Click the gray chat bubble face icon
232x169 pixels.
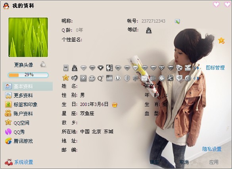coord(92,78)
